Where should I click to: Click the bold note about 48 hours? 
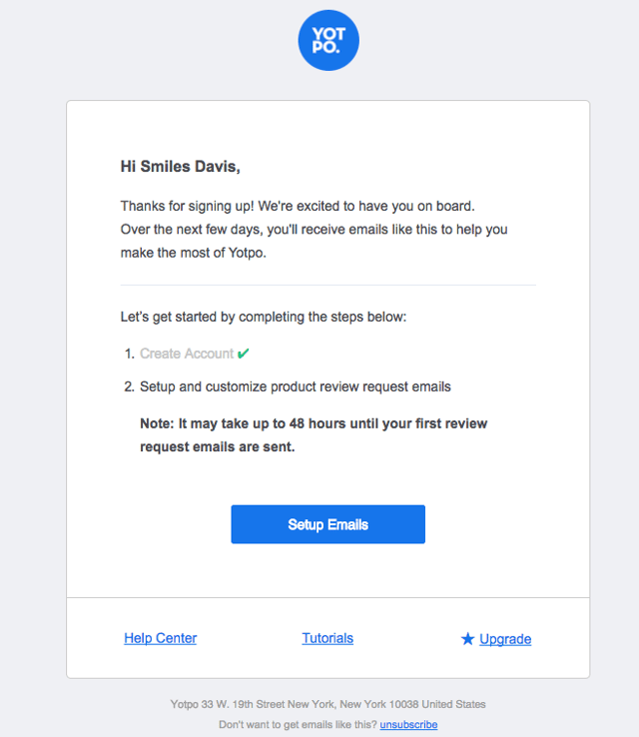314,435
